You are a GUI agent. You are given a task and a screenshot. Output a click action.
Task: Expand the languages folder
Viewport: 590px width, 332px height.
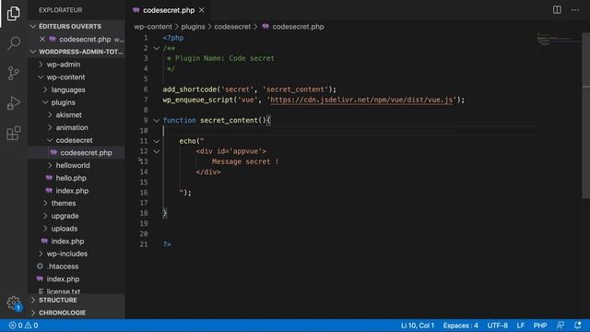tap(76, 89)
